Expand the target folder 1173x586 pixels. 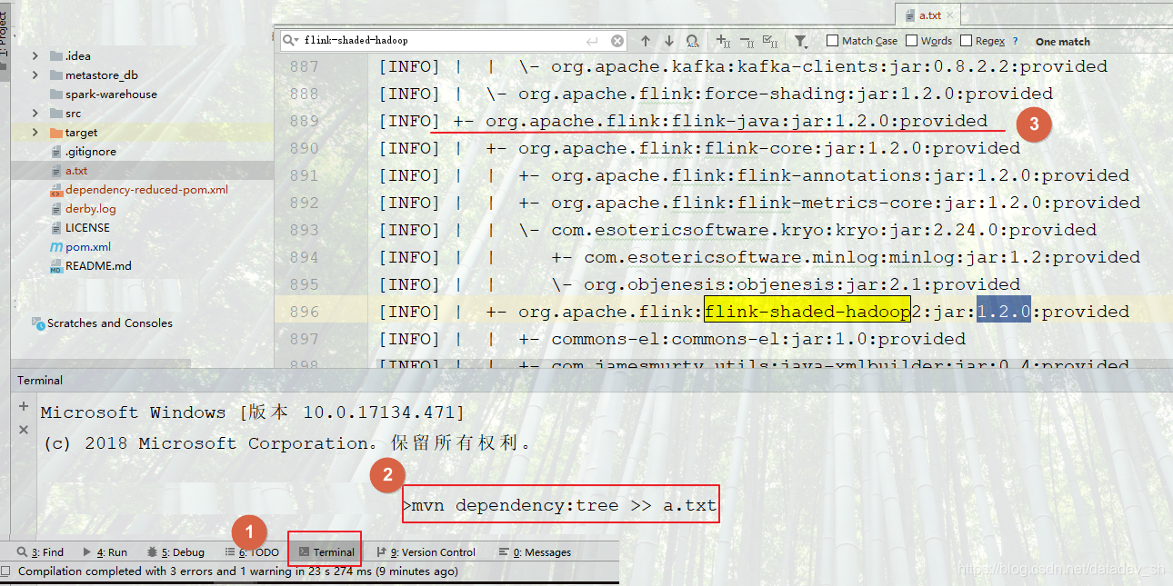pyautogui.click(x=35, y=132)
